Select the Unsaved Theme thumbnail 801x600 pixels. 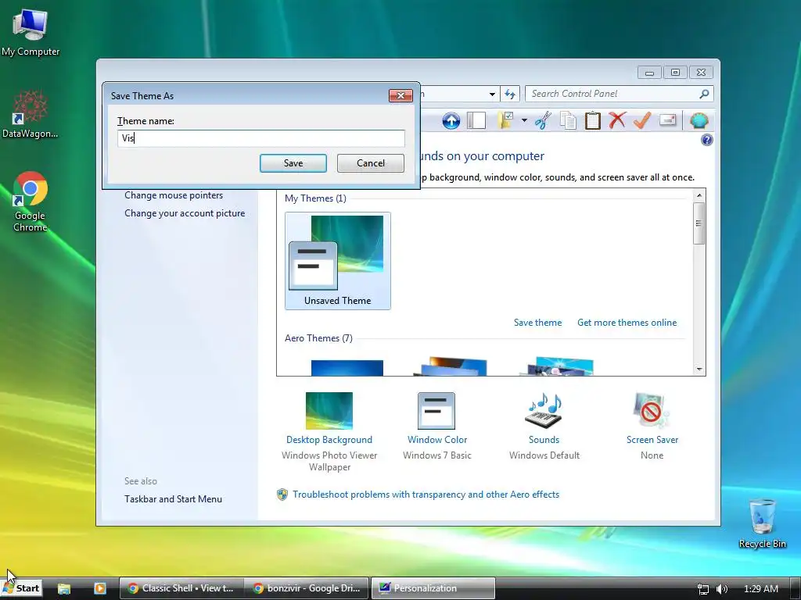(x=338, y=261)
